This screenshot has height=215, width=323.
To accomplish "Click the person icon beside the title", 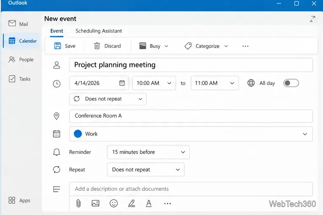I will tap(57, 65).
